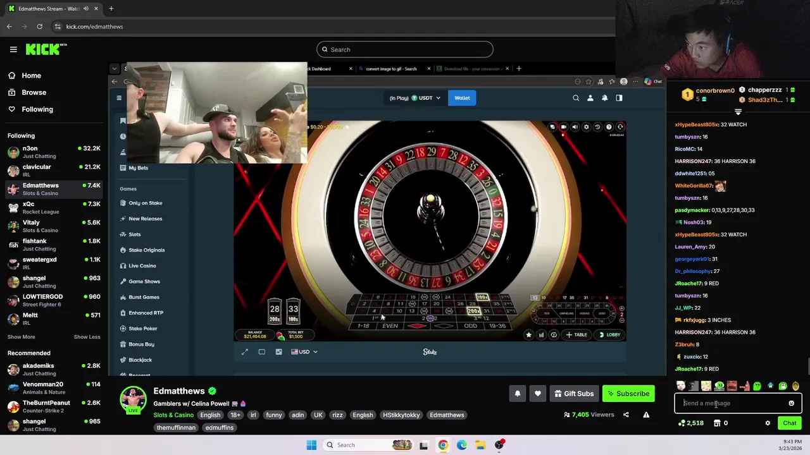Open the USD display currency dropdown
The height and width of the screenshot is (455, 810).
pos(304,352)
